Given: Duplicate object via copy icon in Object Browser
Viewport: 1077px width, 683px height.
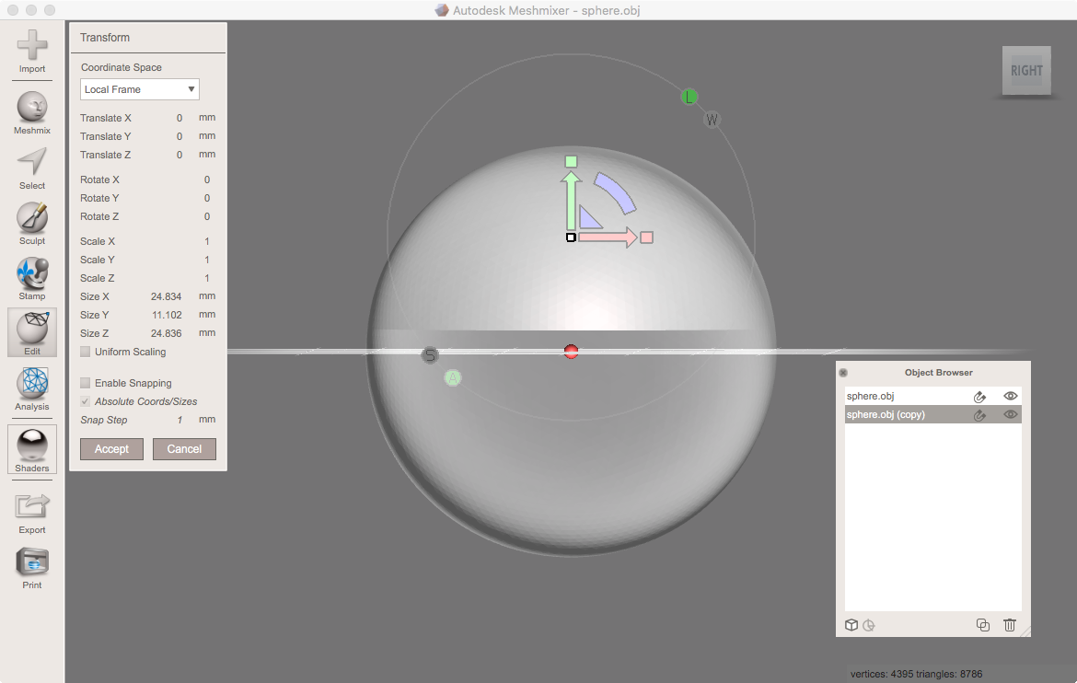Looking at the screenshot, I should pyautogui.click(x=982, y=625).
